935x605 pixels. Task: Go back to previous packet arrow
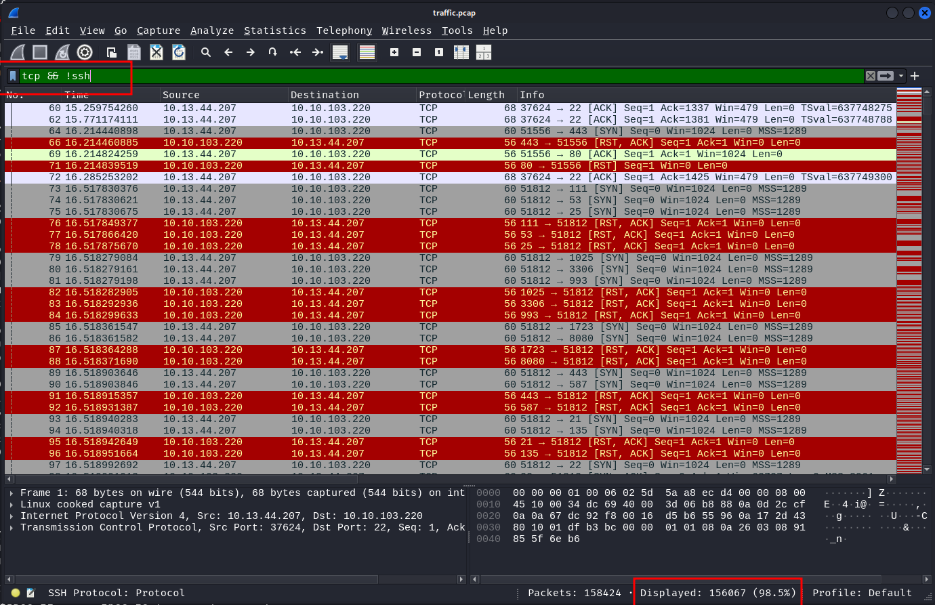(228, 52)
